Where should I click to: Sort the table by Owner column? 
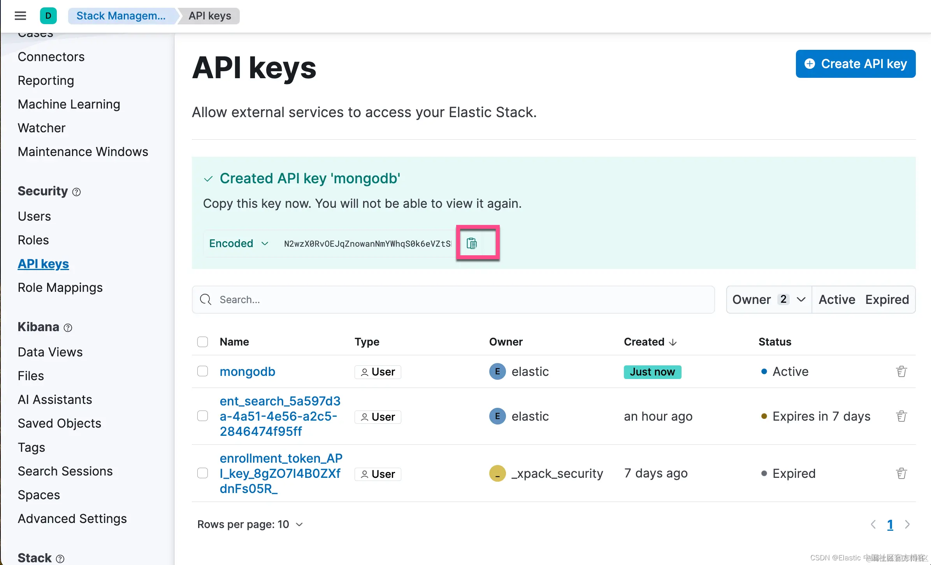point(506,342)
